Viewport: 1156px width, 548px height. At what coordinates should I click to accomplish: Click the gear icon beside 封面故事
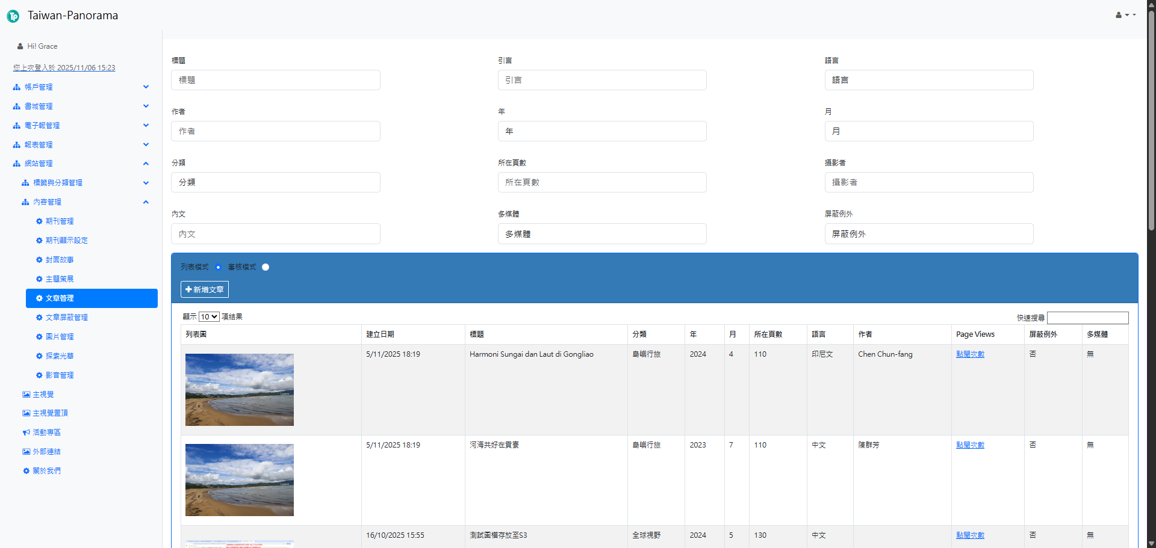pyautogui.click(x=39, y=260)
